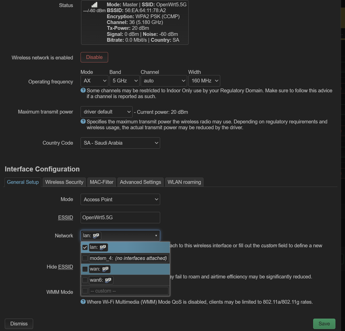The width and height of the screenshot is (345, 331).
Task: Click the Interface Configuration heading
Action: [x=42, y=169]
